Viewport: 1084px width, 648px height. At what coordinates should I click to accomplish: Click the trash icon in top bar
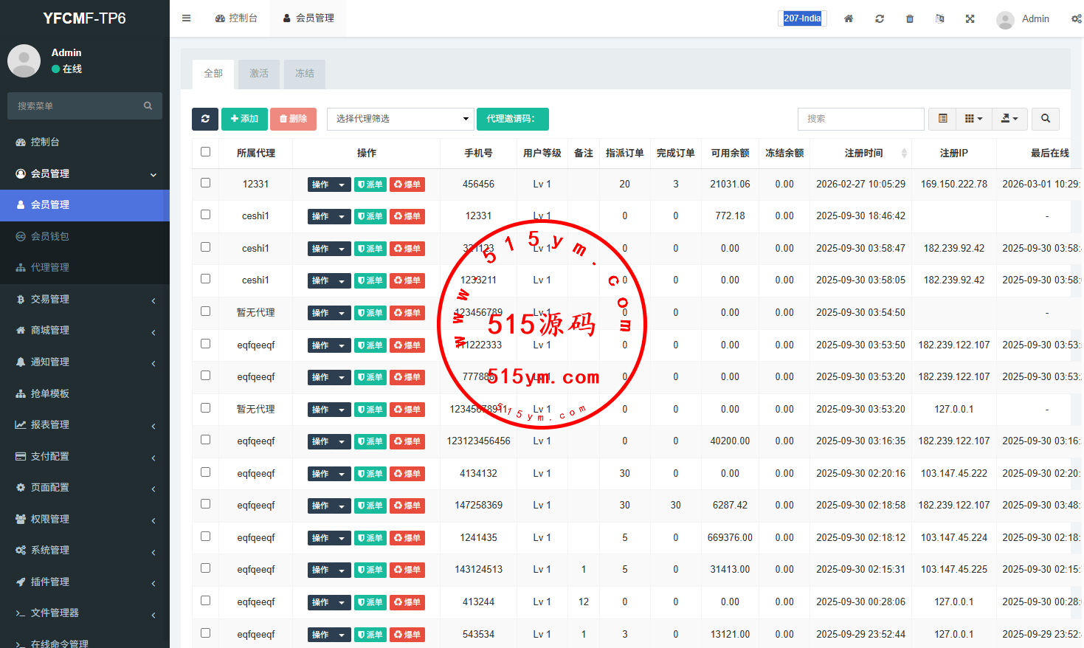coord(910,18)
